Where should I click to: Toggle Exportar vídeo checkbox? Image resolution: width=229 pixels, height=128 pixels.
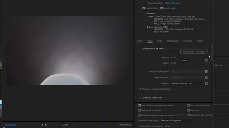(143, 8)
